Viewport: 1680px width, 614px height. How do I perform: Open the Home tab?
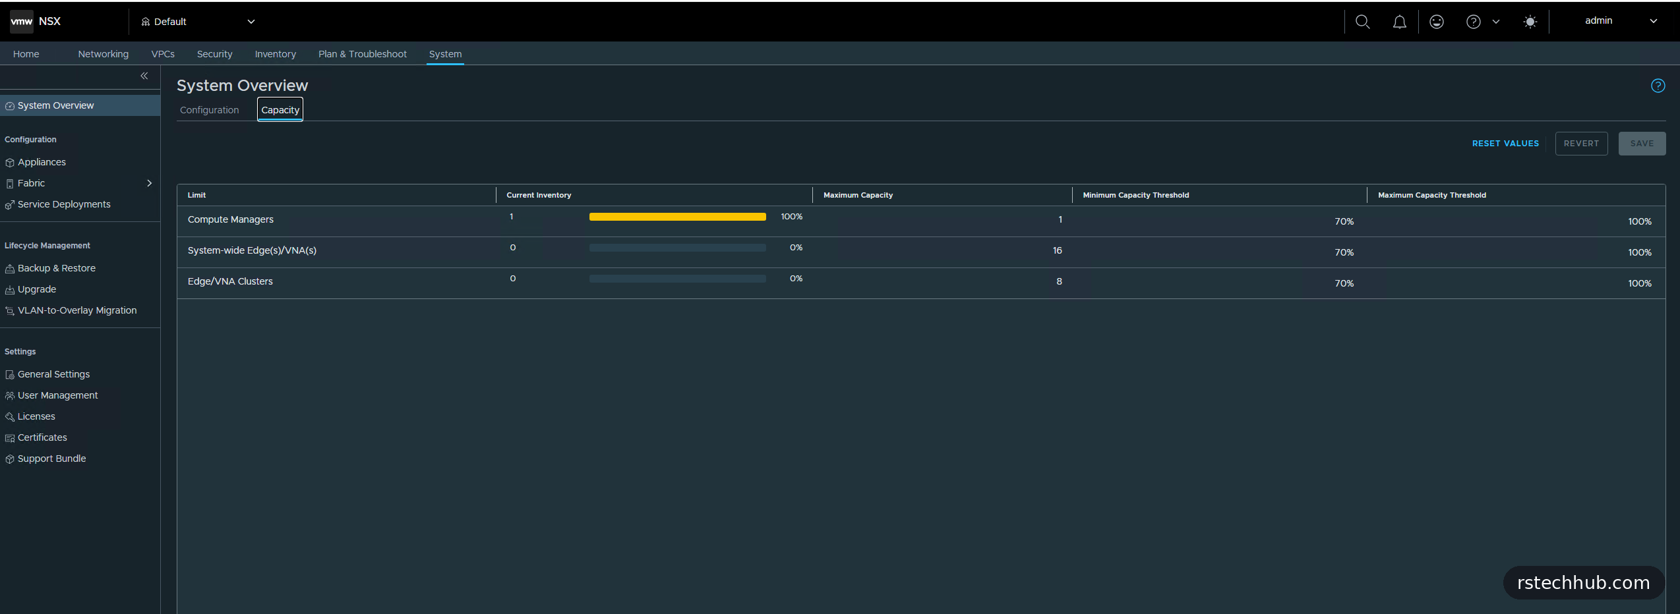[26, 54]
